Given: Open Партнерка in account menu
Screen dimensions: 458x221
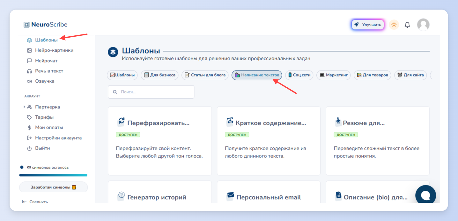Looking at the screenshot, I should pos(48,107).
